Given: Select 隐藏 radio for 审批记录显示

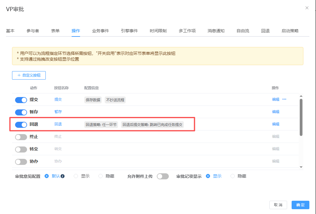Looking at the screenshot, I should coord(233,176).
